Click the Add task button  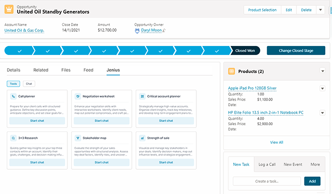pos(312,181)
